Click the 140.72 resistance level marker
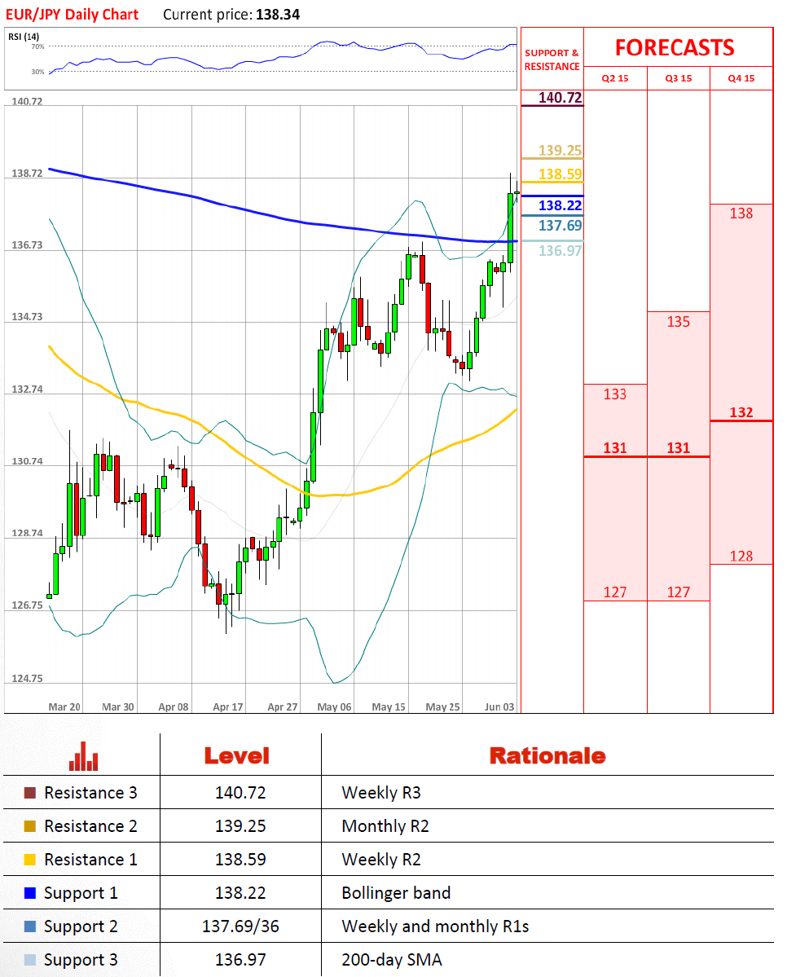 561,98
